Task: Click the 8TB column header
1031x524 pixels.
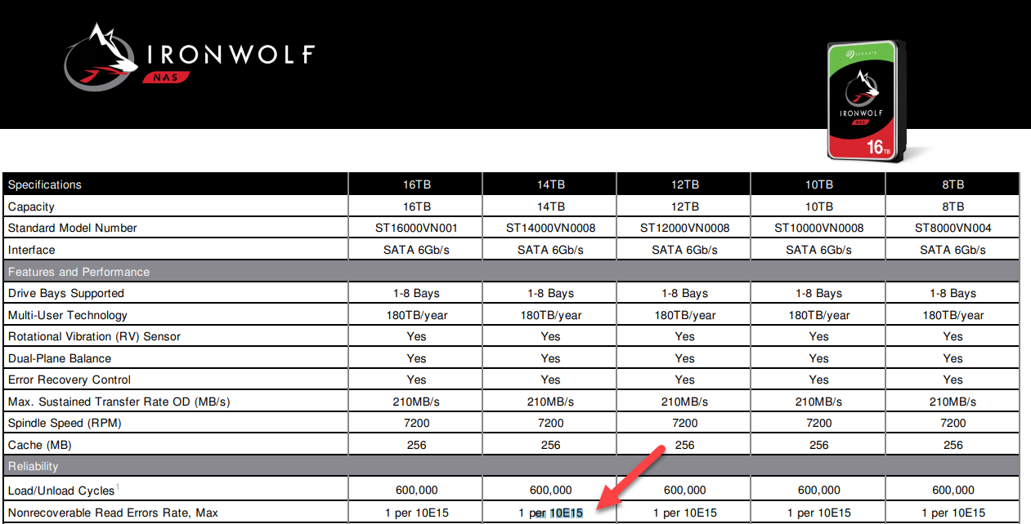Action: [x=953, y=184]
